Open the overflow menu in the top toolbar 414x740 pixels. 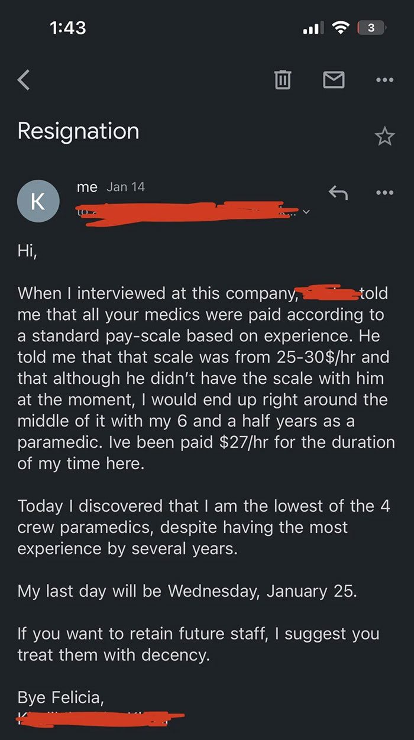point(384,80)
